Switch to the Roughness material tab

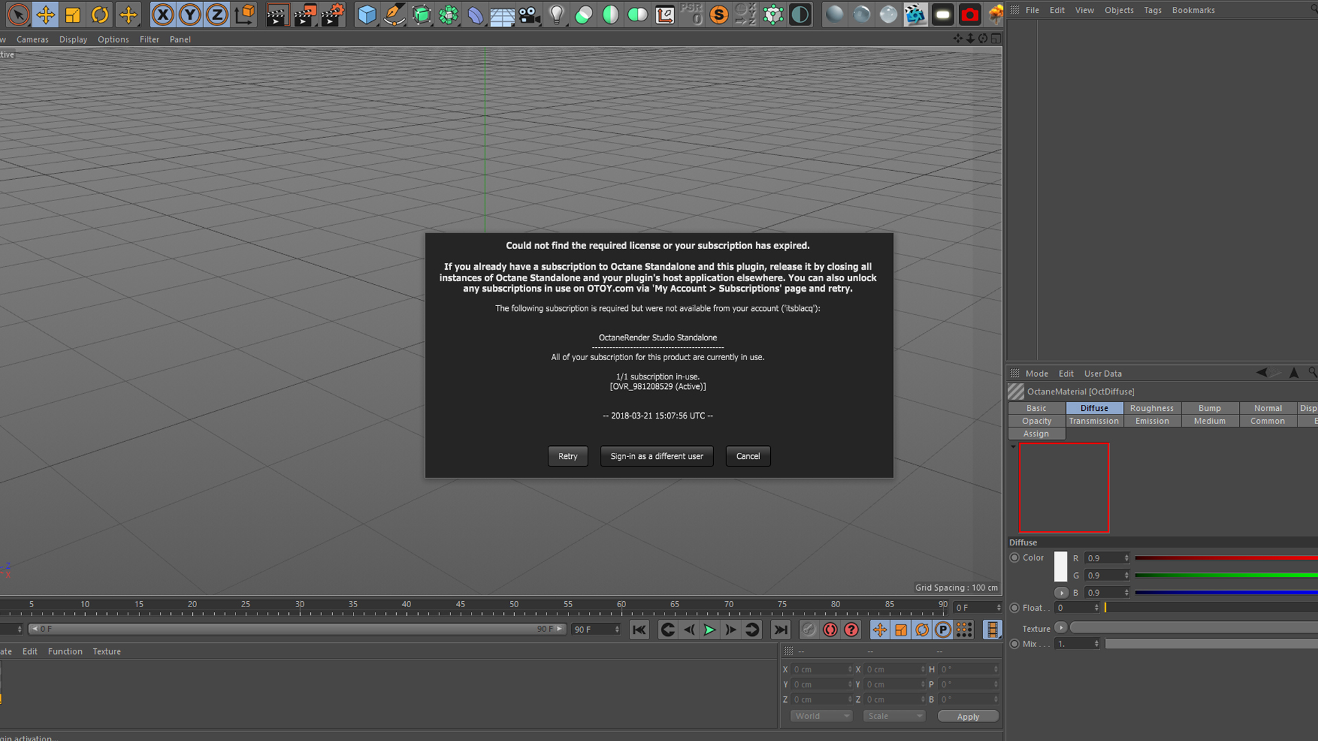tap(1151, 408)
